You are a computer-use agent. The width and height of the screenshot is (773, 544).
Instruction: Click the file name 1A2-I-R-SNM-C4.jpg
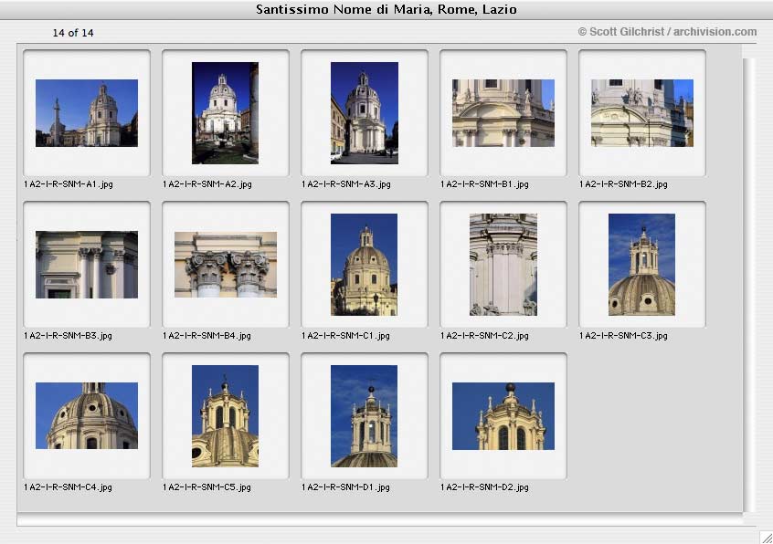pyautogui.click(x=68, y=487)
